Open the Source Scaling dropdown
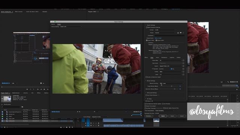The height and width of the screenshot is (135, 240). pyautogui.click(x=71, y=27)
